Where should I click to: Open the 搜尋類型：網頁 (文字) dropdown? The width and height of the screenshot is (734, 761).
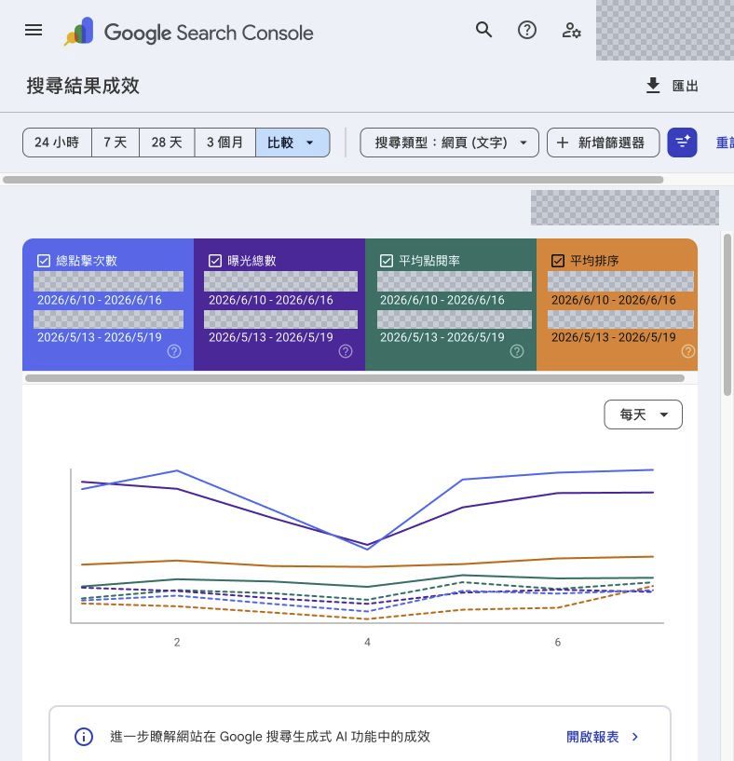click(x=450, y=143)
